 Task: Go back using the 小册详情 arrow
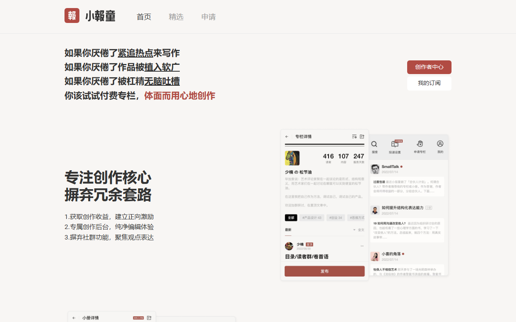(74, 318)
